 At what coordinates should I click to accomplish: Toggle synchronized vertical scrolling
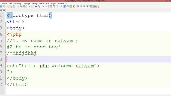coord(51,6)
